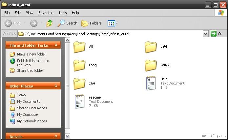The height and width of the screenshot is (140, 228).
Task: Toggle the Folders pane button
Action: click(92, 23)
